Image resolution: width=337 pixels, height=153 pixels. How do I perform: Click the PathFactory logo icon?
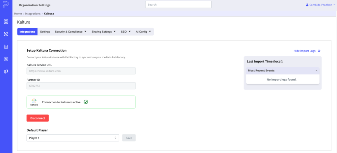(x=6, y=5)
